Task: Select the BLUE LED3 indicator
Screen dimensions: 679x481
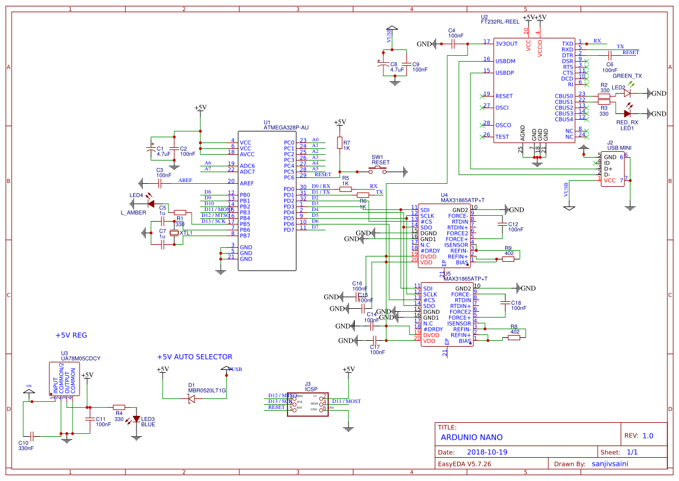Action: click(x=137, y=419)
